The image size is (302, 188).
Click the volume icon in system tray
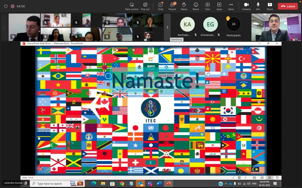(249, 184)
